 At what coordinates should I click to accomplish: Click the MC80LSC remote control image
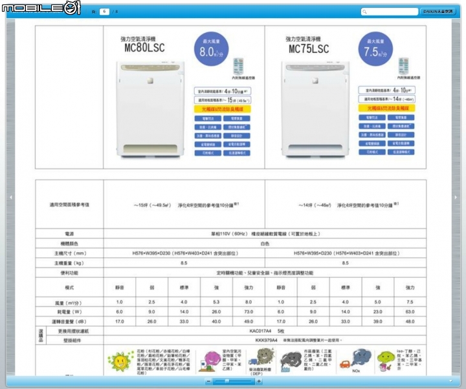[238, 67]
